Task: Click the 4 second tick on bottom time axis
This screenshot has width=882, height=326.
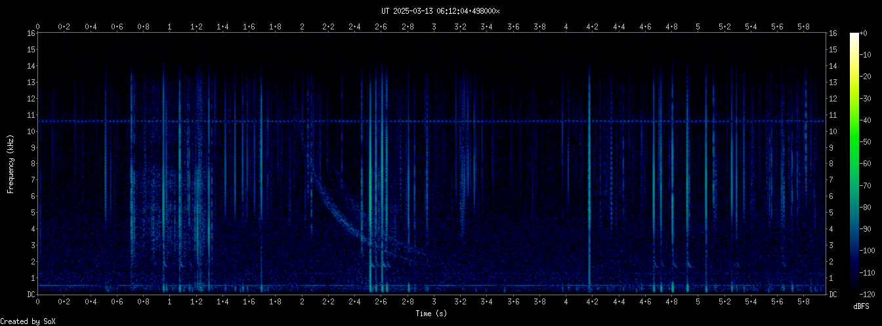Action: click(566, 303)
